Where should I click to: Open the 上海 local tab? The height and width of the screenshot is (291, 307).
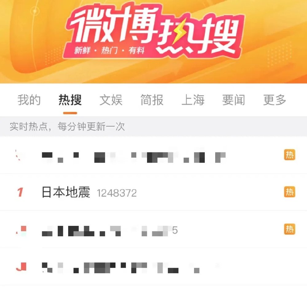coord(193,100)
